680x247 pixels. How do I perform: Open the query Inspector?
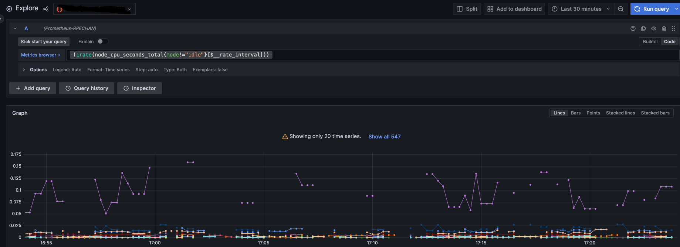coord(140,88)
